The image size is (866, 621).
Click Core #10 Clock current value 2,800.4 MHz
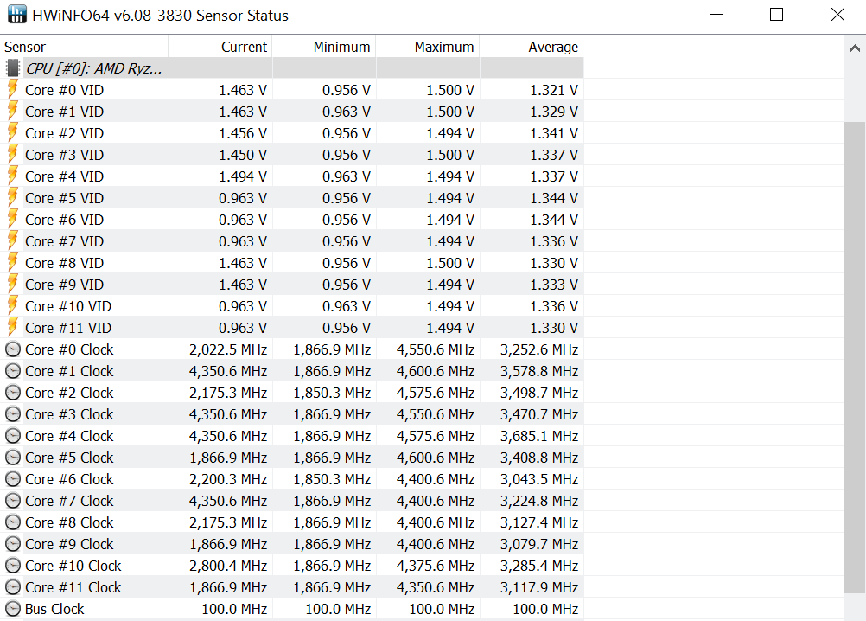[228, 565]
